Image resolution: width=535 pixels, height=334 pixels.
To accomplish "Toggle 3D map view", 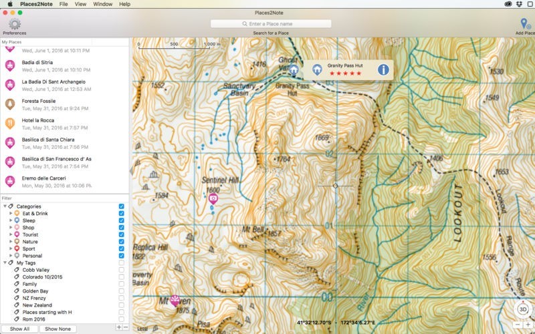I will [x=523, y=309].
